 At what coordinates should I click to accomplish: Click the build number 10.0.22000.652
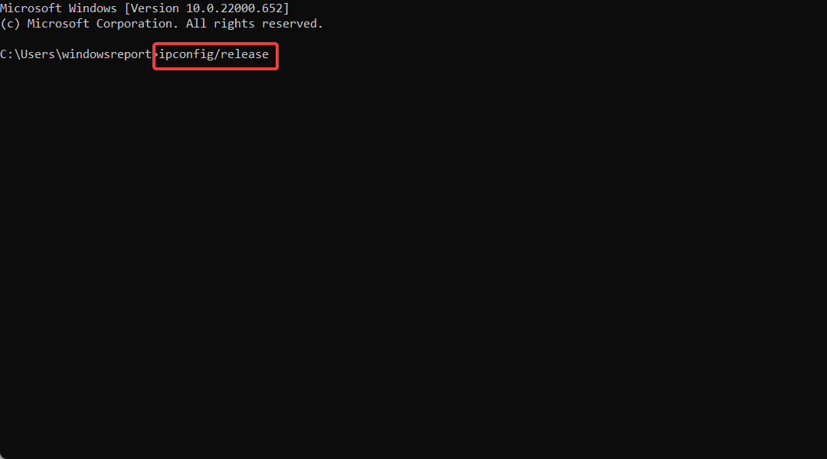(234, 8)
